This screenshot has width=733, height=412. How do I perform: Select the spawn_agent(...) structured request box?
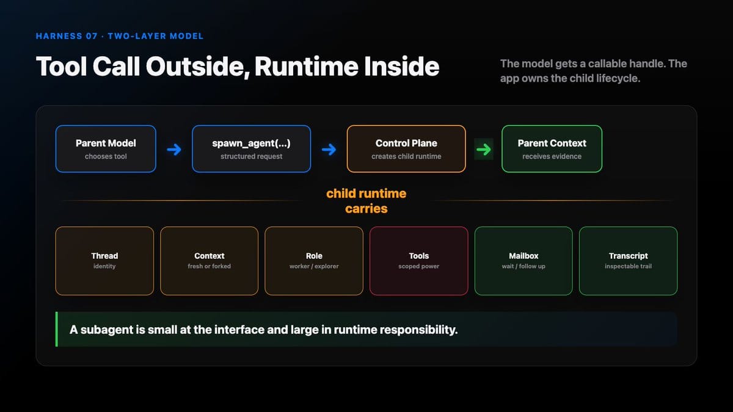click(x=251, y=149)
